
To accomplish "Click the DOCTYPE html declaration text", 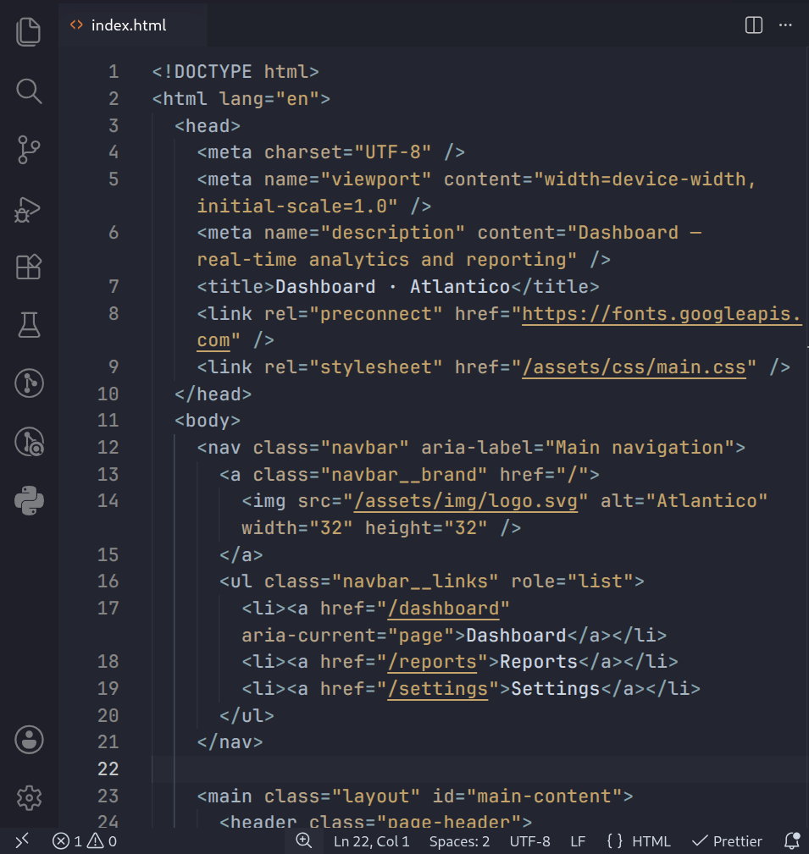I will click(235, 72).
